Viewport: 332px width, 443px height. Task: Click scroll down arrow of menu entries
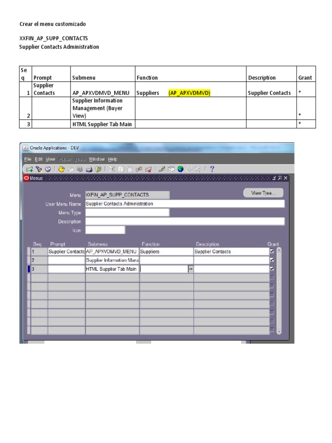pyautogui.click(x=279, y=332)
